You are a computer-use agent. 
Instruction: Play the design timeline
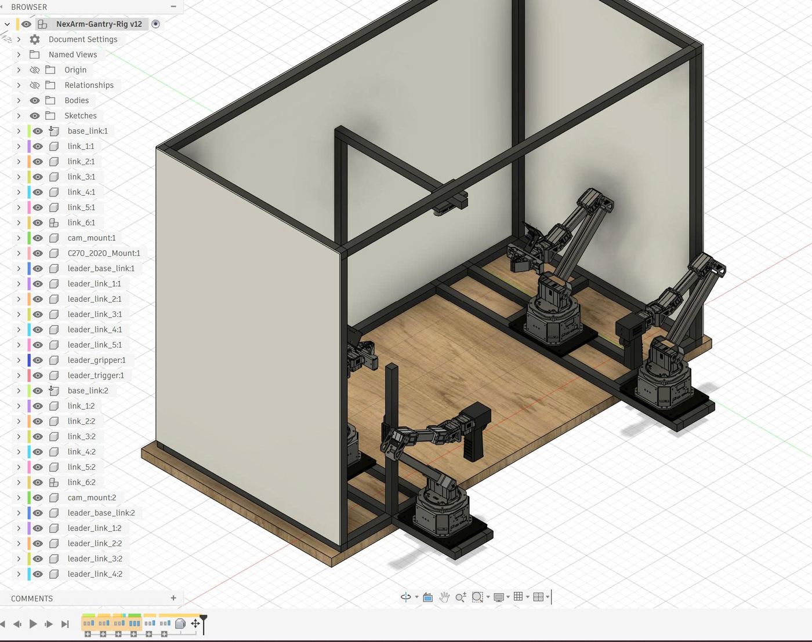[33, 623]
